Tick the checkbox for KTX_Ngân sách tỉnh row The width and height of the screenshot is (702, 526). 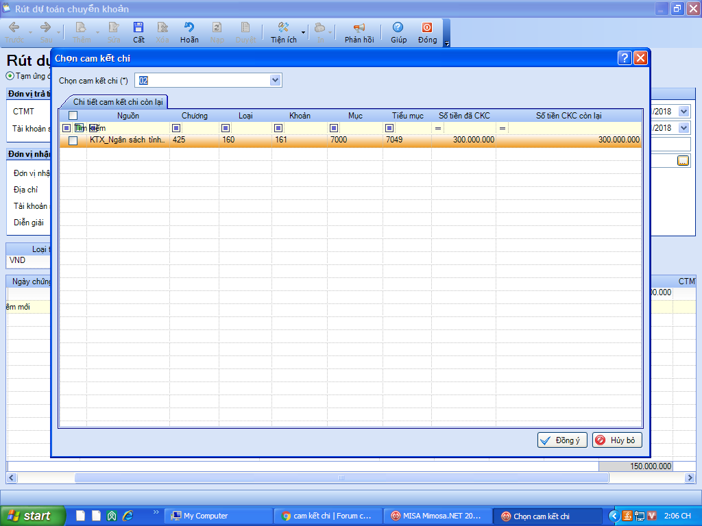(x=73, y=140)
